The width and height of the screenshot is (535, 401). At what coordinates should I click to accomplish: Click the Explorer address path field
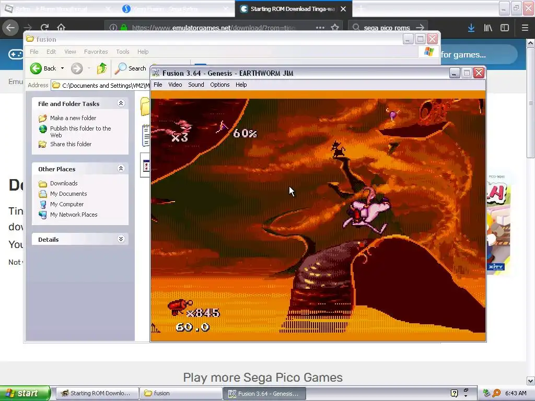point(101,85)
